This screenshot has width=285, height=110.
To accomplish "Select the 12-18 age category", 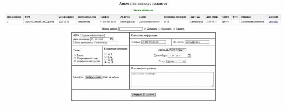I will [105, 59].
